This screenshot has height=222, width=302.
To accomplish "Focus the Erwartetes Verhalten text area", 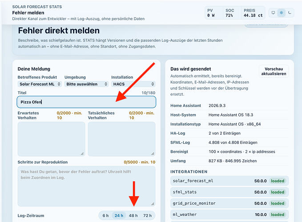I will click(x=52, y=139).
